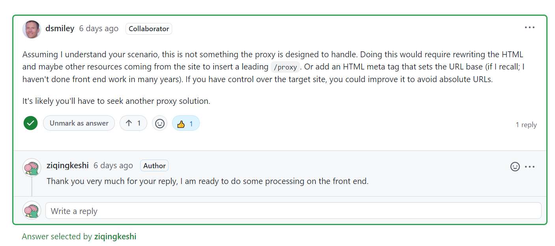
Task: Click ziqingkeshi's avatar in the reply
Action: (x=32, y=168)
